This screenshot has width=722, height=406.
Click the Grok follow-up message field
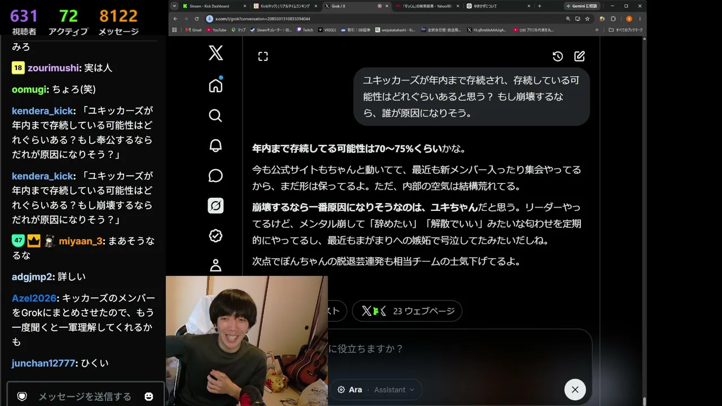coord(460,349)
